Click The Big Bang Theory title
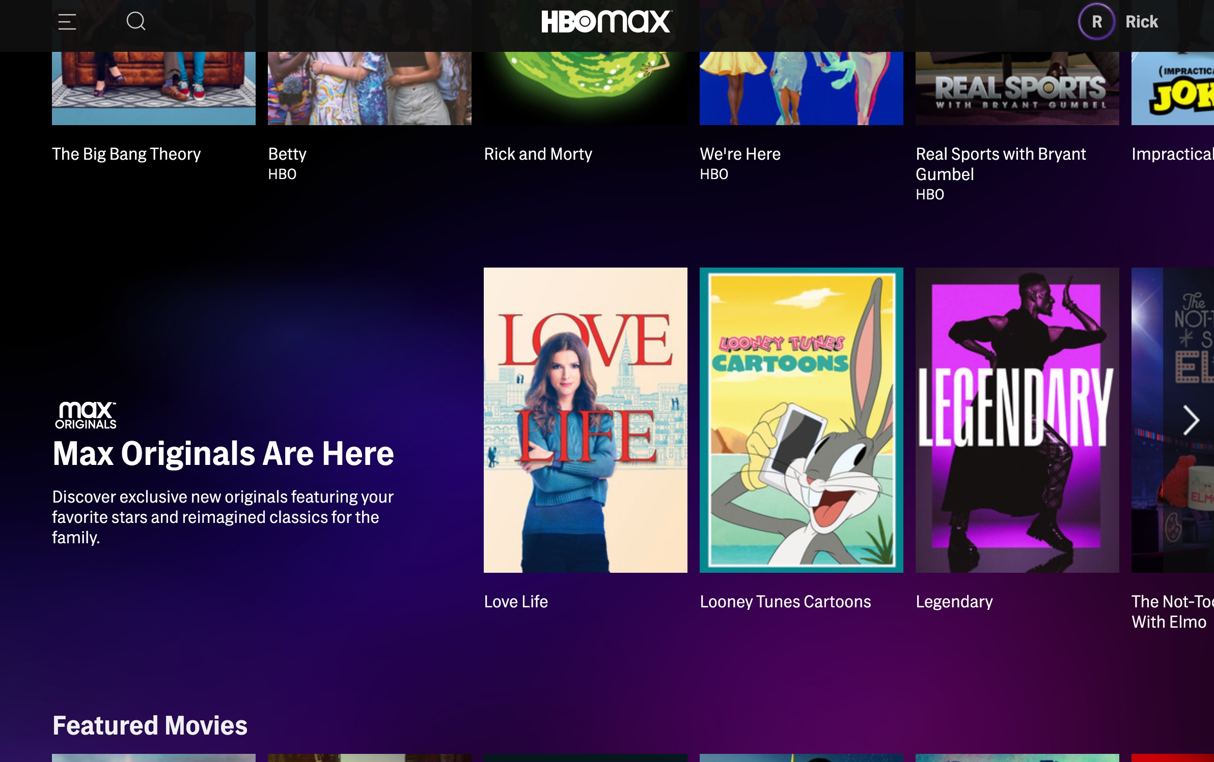Image resolution: width=1214 pixels, height=762 pixels. coord(126,154)
